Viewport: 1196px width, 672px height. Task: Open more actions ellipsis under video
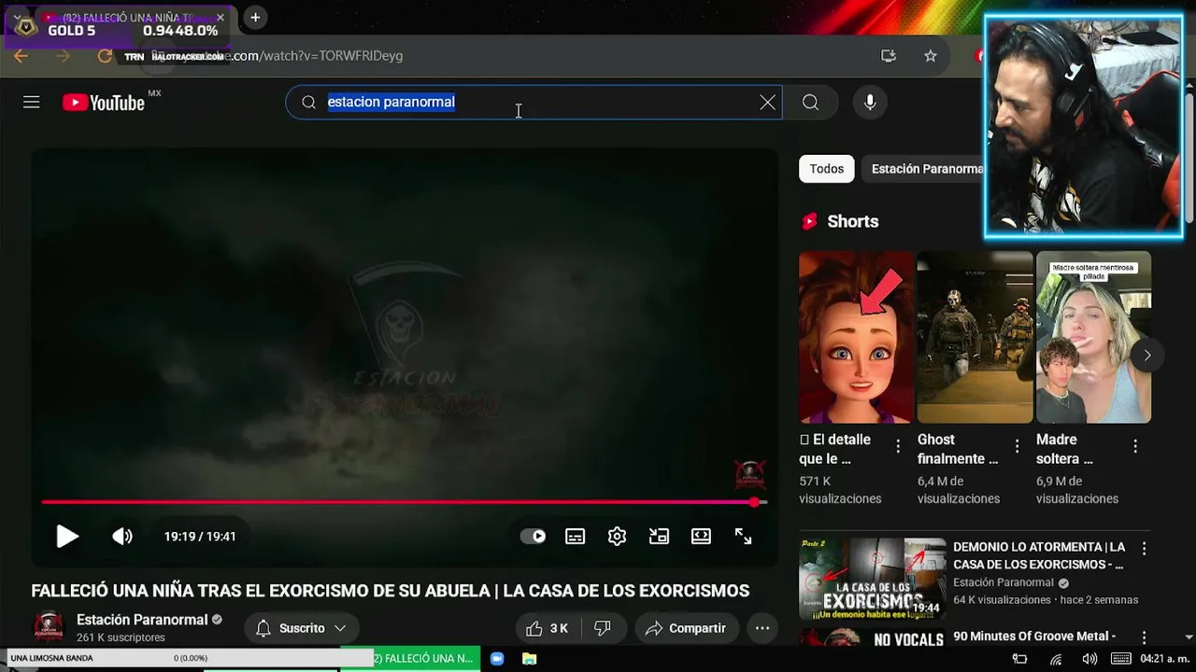tap(762, 628)
